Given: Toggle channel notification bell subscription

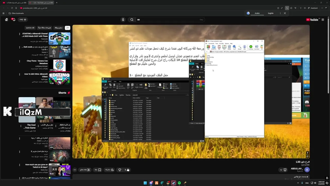Looking at the screenshot, I should (x=285, y=170).
